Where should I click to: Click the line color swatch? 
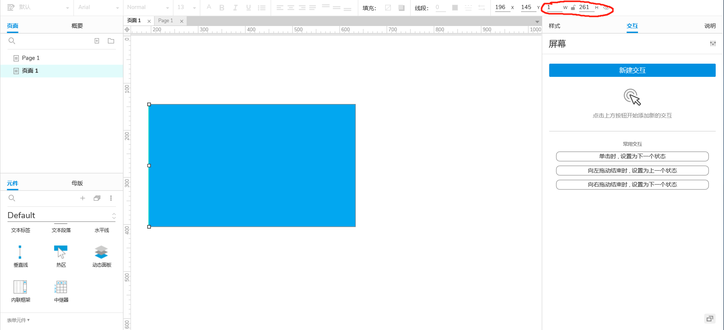pyautogui.click(x=455, y=8)
